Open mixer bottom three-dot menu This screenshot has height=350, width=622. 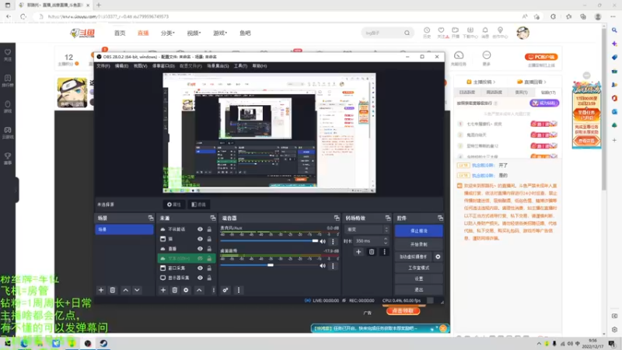(x=239, y=290)
